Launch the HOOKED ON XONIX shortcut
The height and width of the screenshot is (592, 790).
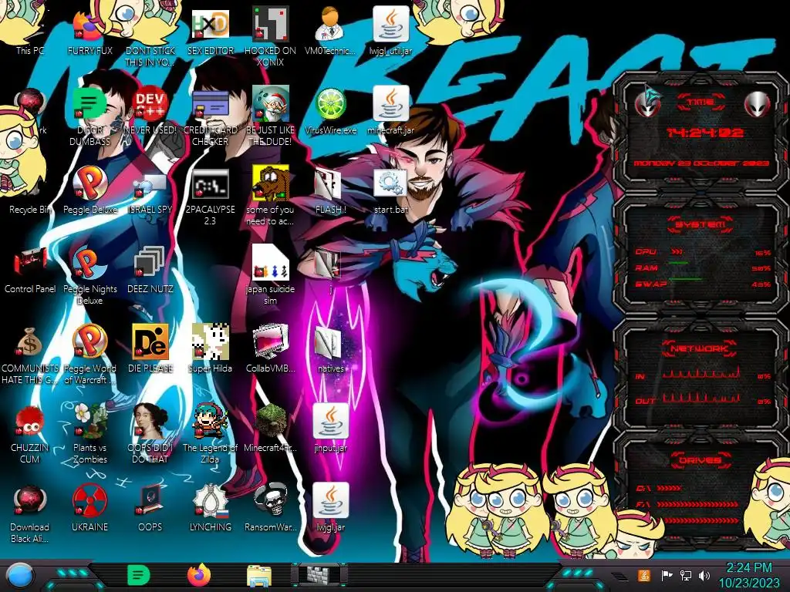click(271, 25)
